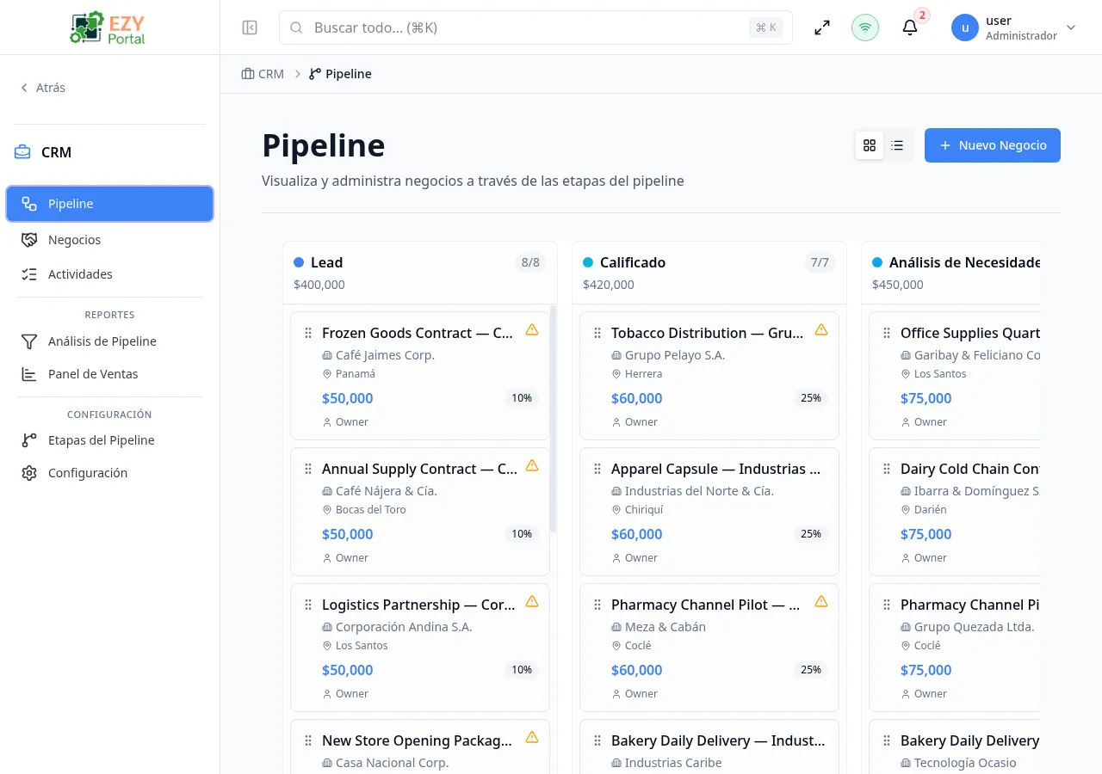Click warning icon on Annual Supply Contract
The height and width of the screenshot is (774, 1102).
(532, 465)
